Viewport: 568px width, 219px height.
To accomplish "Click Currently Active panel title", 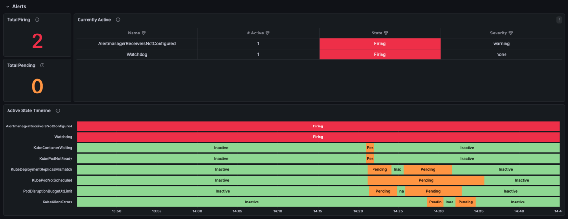I will [94, 20].
